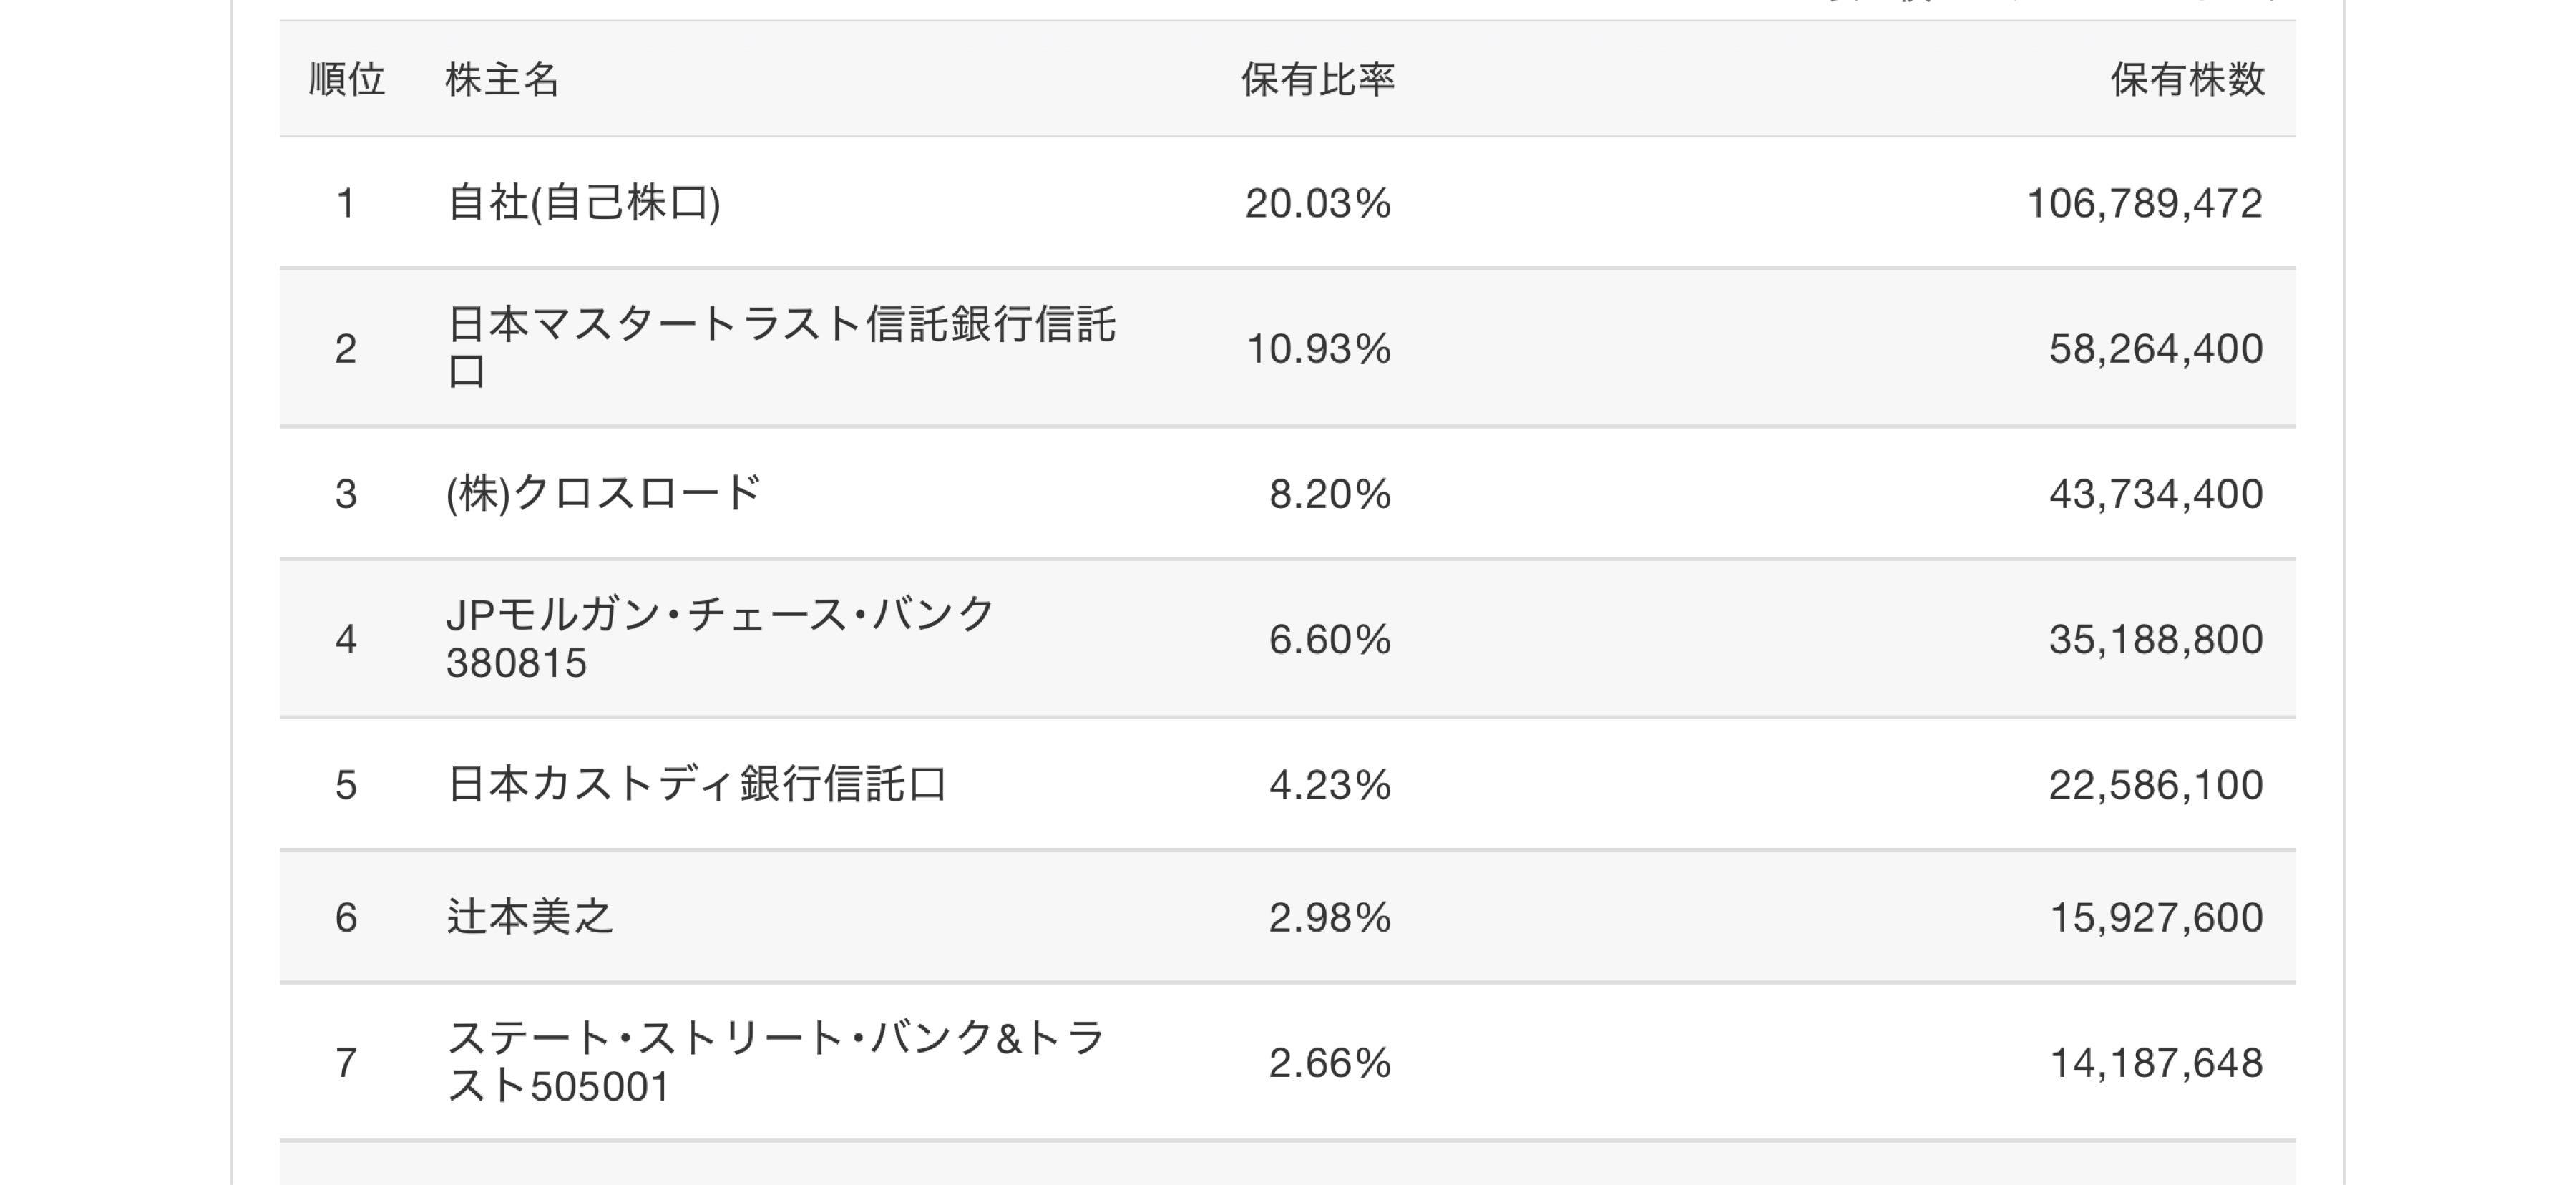Click shareholder name 辻本美之
Image resolution: width=2576 pixels, height=1185 pixels.
[530, 916]
